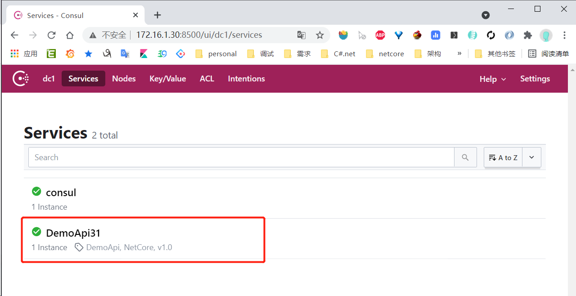Open the netcore bookmarks folder

[x=385, y=54]
